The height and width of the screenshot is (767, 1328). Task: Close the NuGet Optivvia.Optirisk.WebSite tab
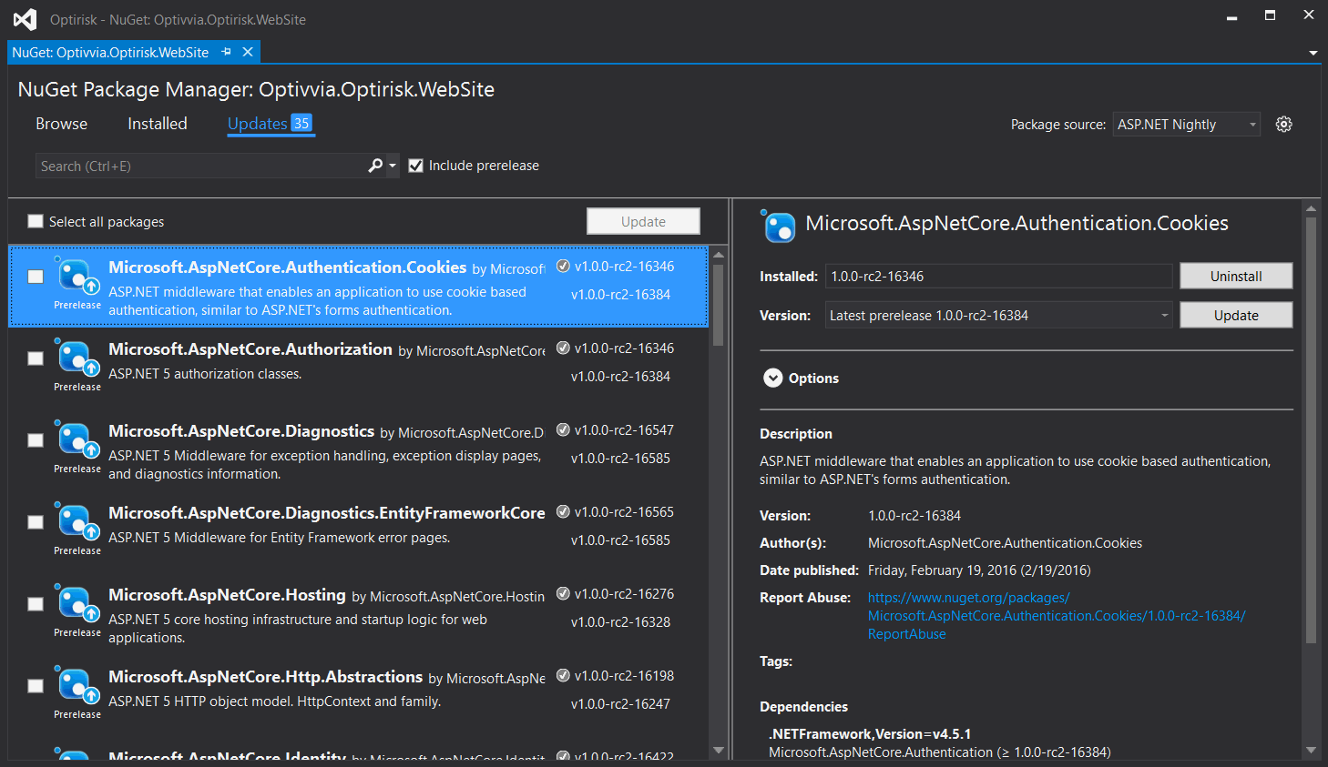pos(248,52)
